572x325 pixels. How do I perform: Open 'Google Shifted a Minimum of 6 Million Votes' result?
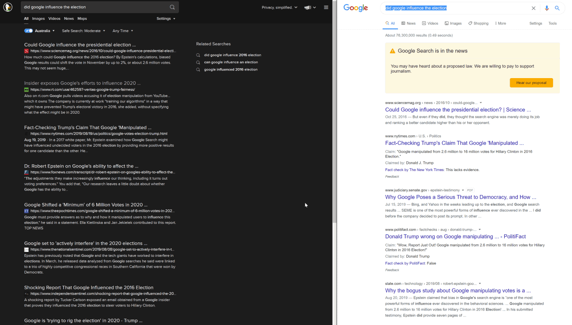(x=86, y=204)
